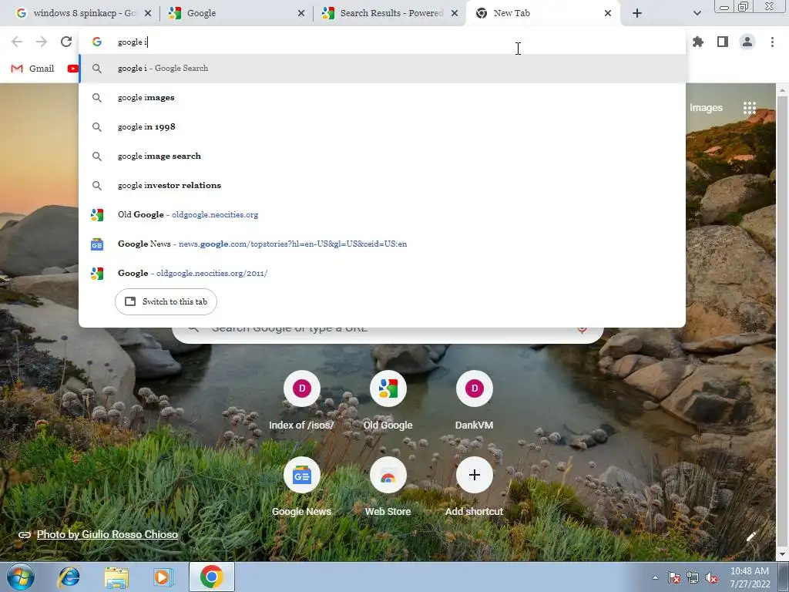
Task: Choose the 'google in 1998' suggestion
Action: coord(382,126)
